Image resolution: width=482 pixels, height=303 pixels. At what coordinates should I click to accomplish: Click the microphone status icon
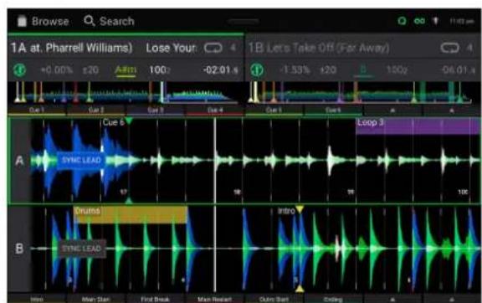[435, 21]
